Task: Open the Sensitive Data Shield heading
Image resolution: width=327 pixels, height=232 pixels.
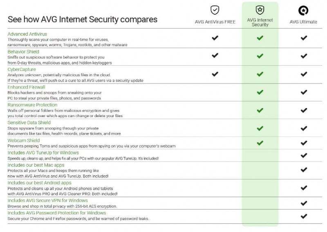Action: click(29, 123)
